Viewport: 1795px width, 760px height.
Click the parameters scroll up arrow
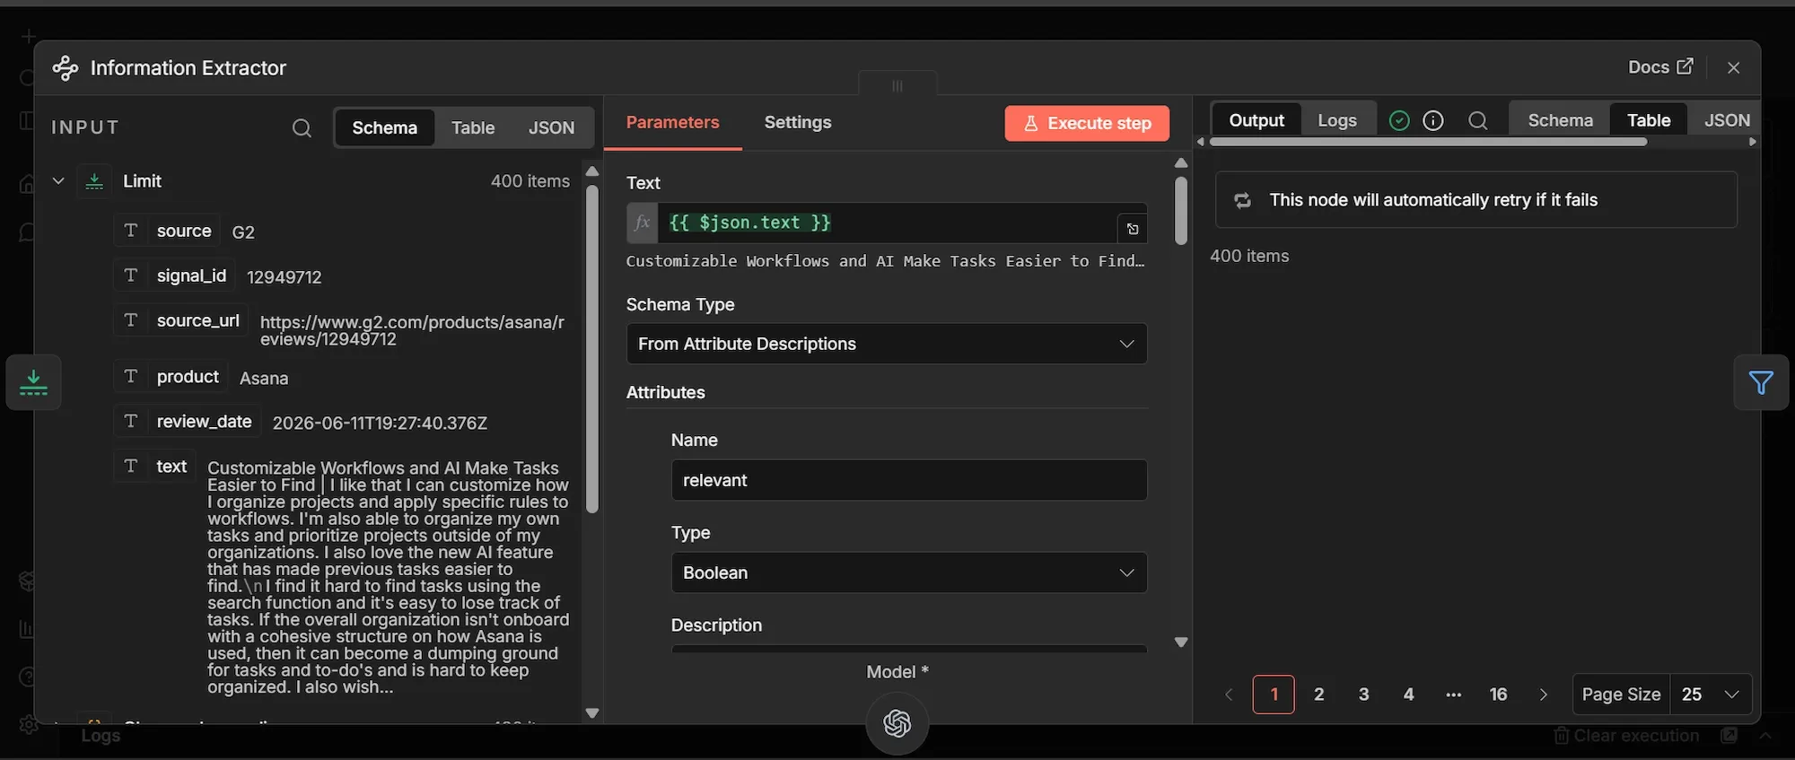1181,163
